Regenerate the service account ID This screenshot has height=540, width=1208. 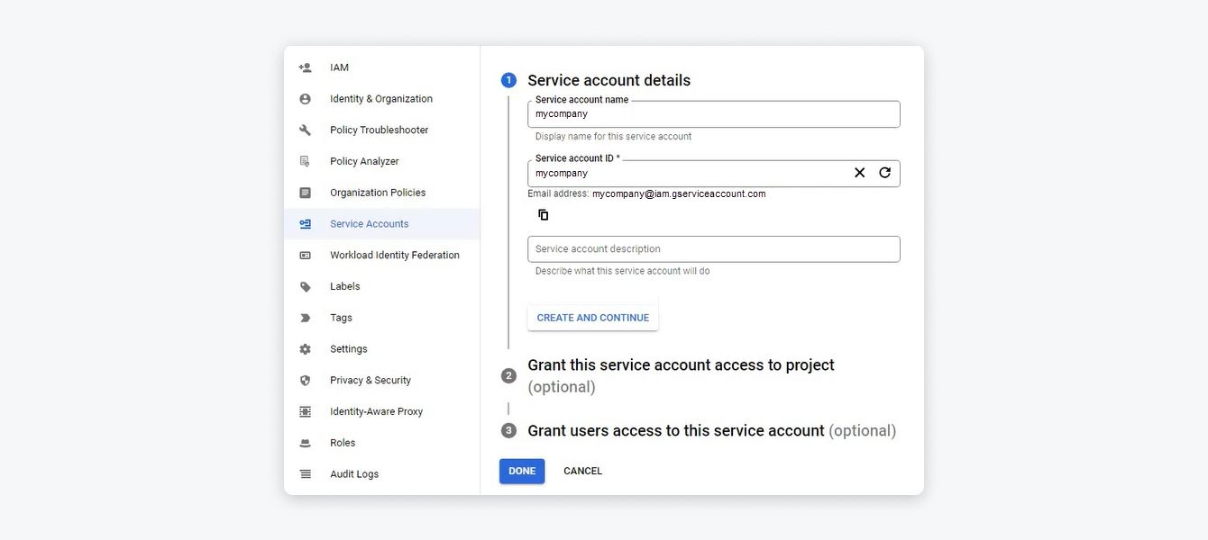(x=884, y=172)
